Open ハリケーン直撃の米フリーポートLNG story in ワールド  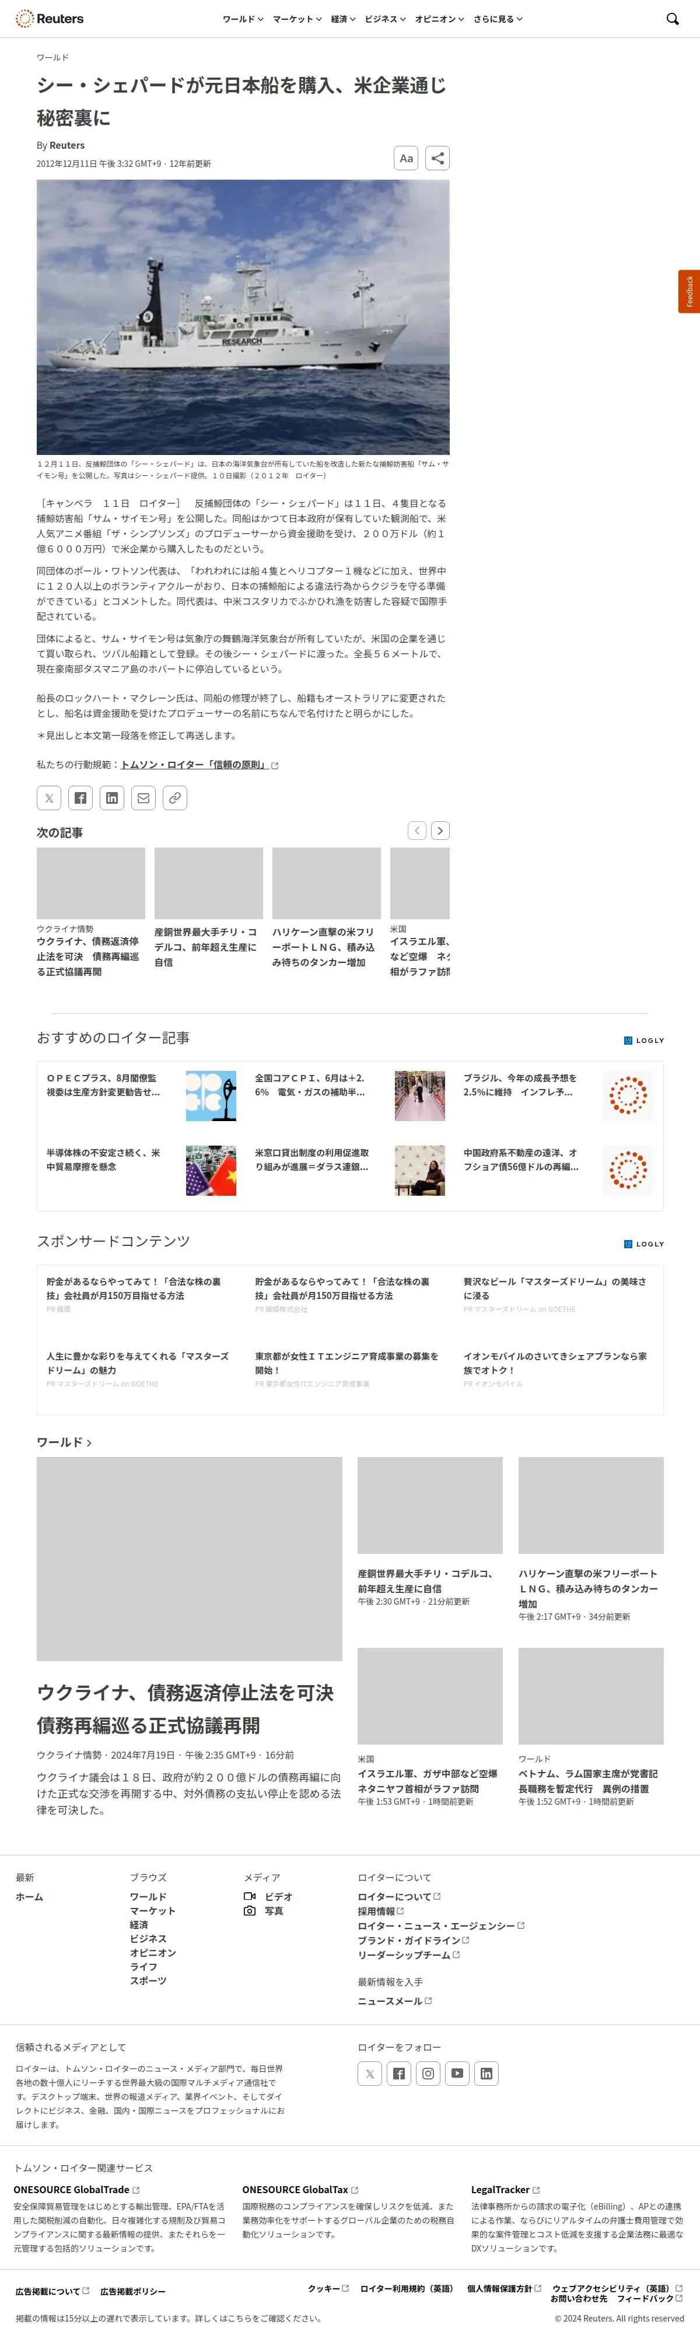pos(589,1589)
